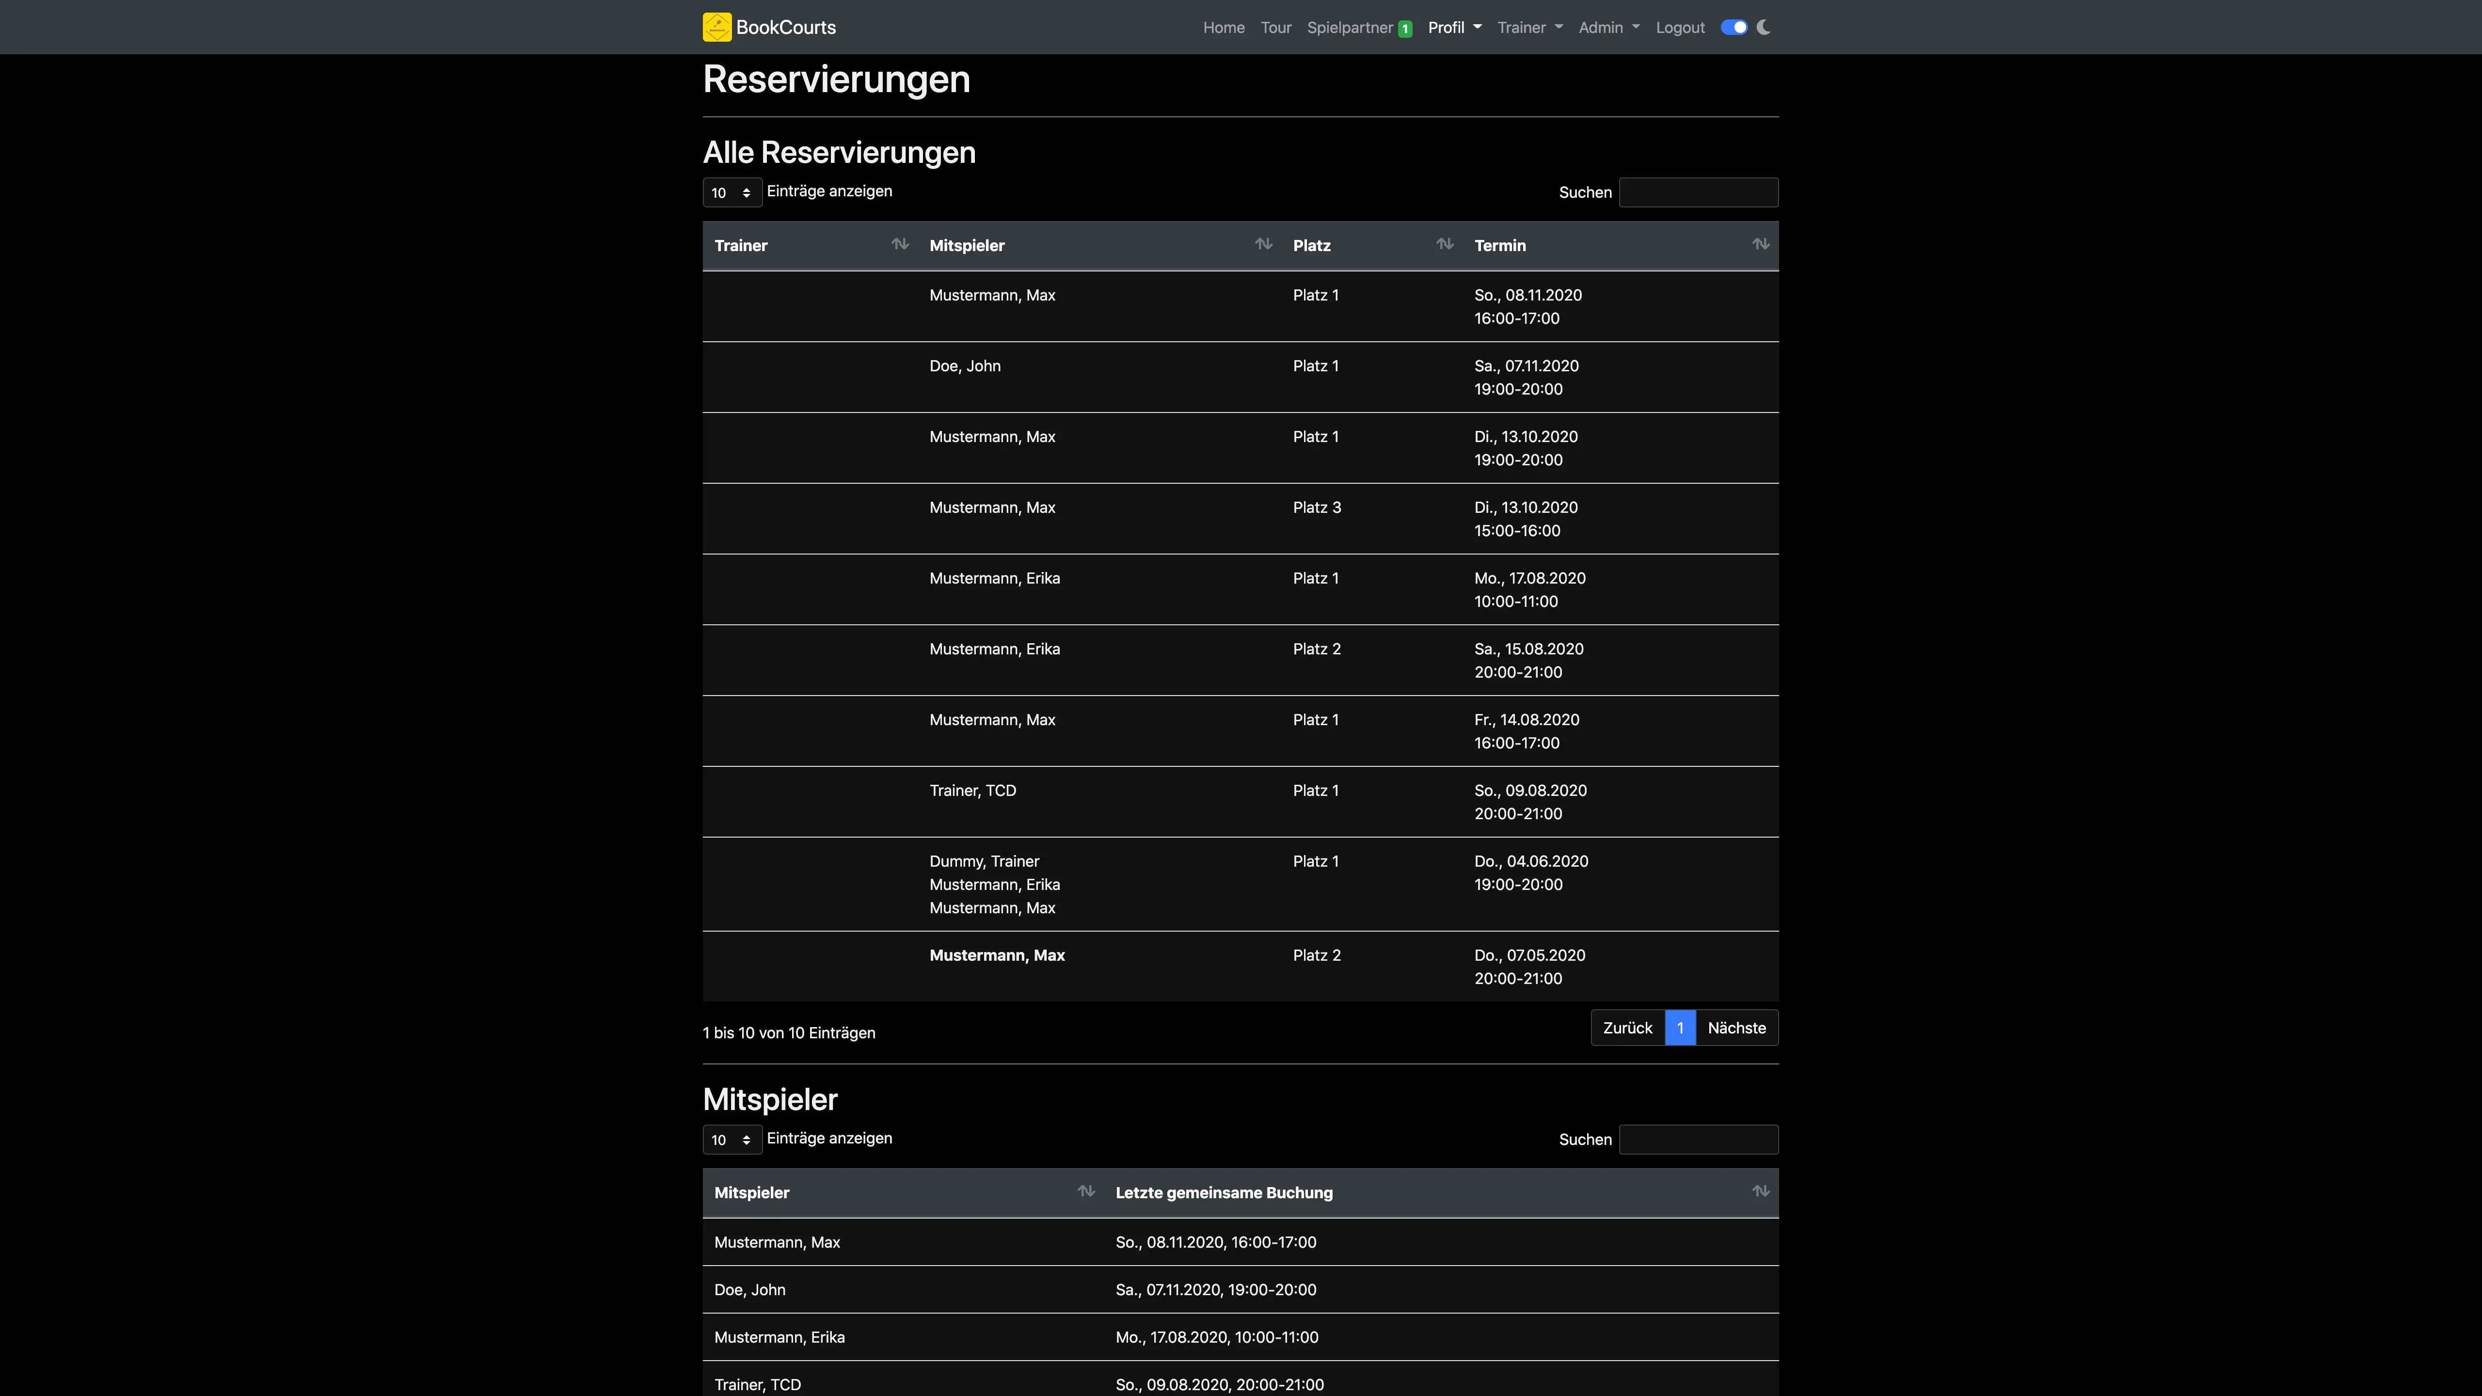
Task: Go to Home page
Action: (1224, 27)
